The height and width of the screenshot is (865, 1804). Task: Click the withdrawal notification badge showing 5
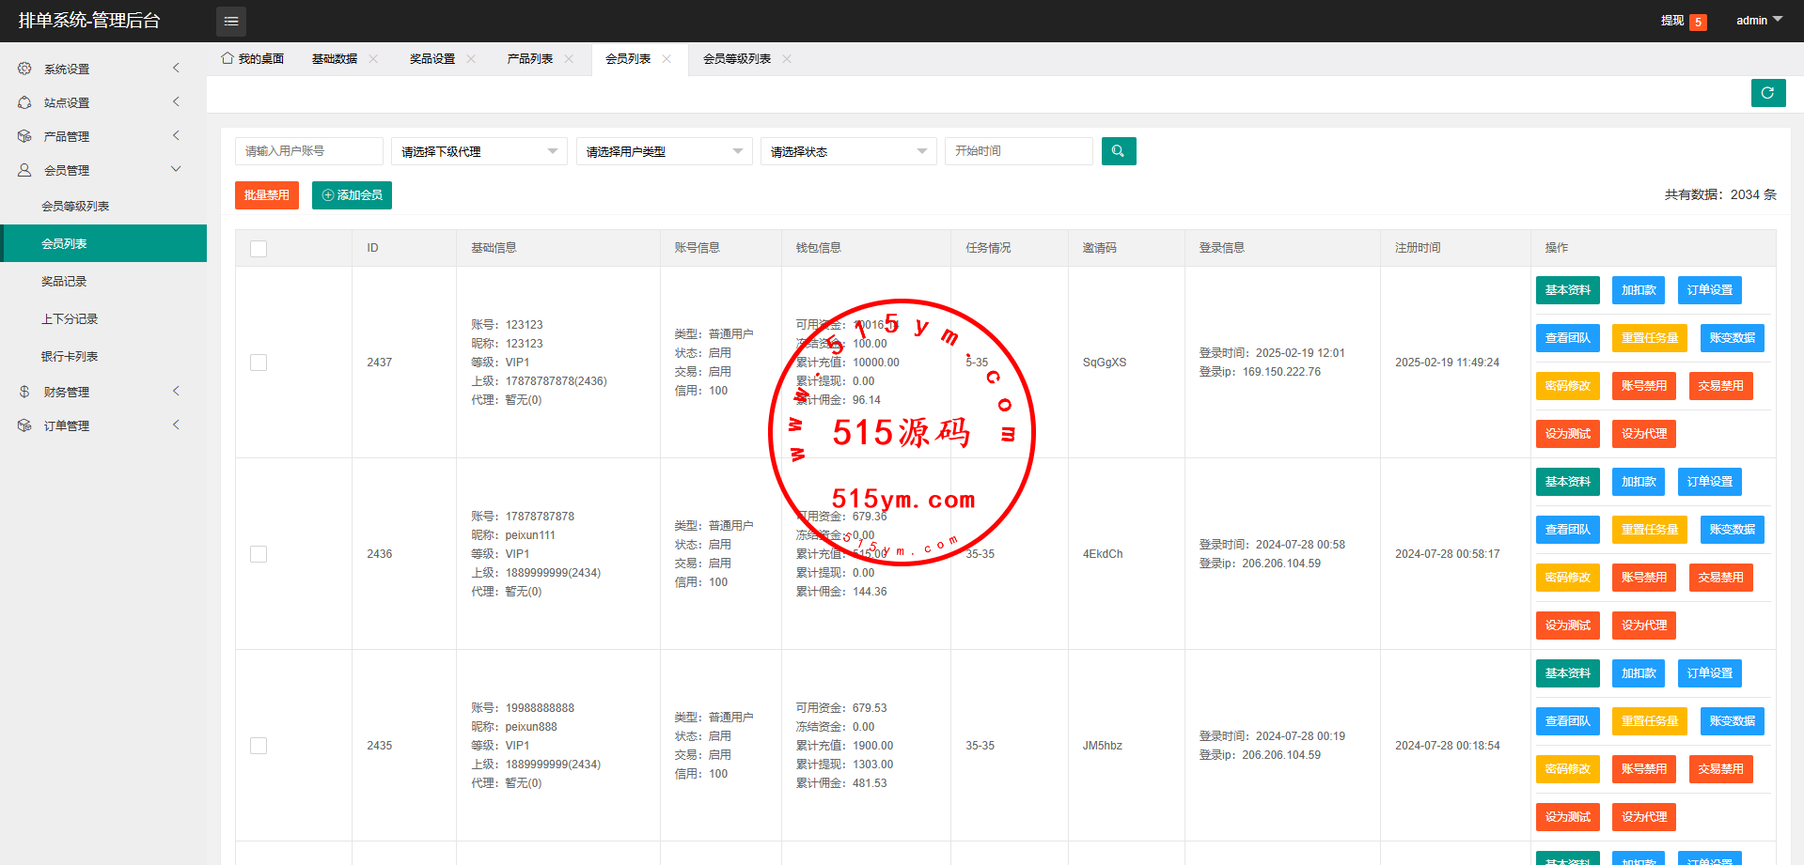[1697, 22]
